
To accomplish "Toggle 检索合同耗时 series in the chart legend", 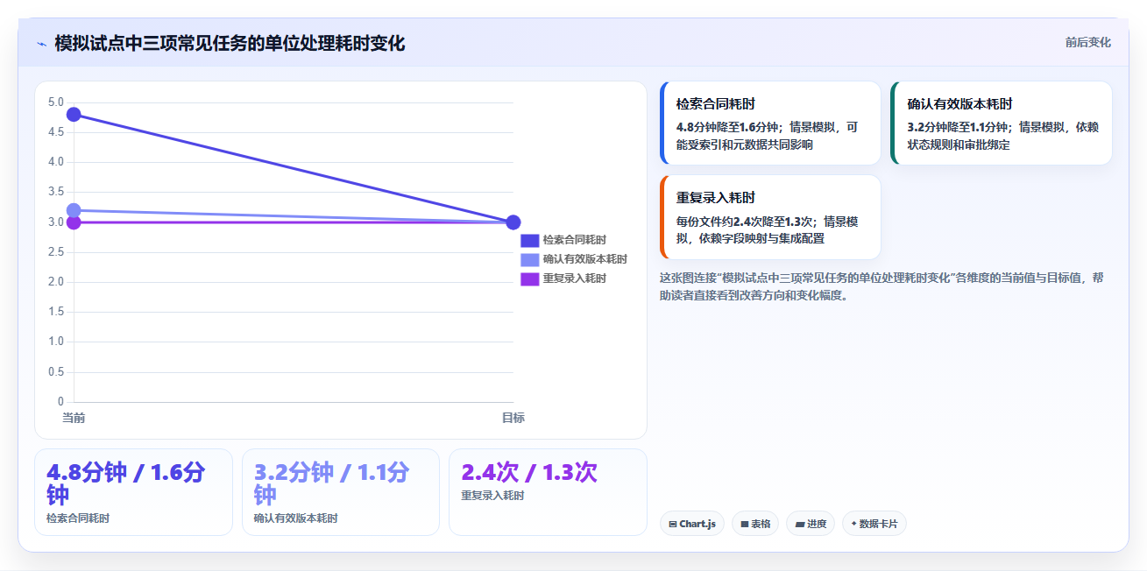I will click(563, 240).
